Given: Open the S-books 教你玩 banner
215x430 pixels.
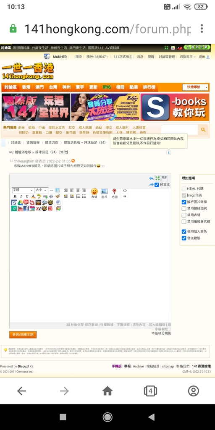Looking at the screenshot, I should point(175,107).
